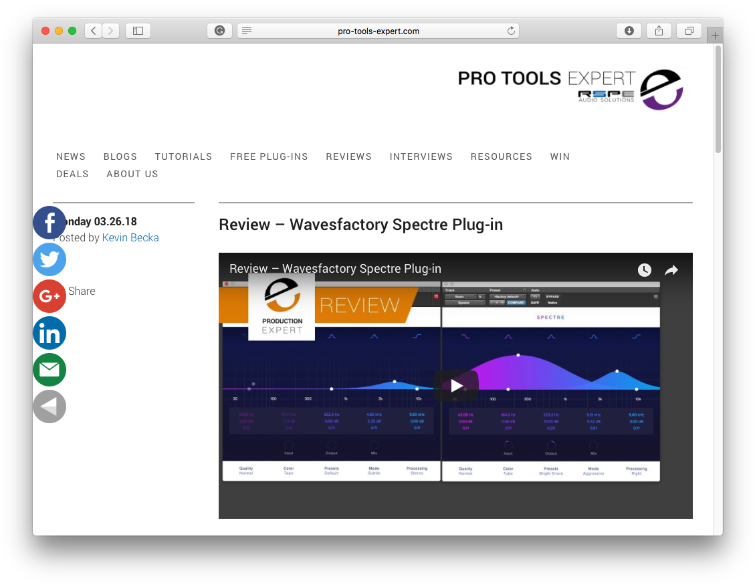This screenshot has width=755, height=585.
Task: Open the article title Review – Wavesfactory Spectre Plug-in
Action: click(360, 225)
